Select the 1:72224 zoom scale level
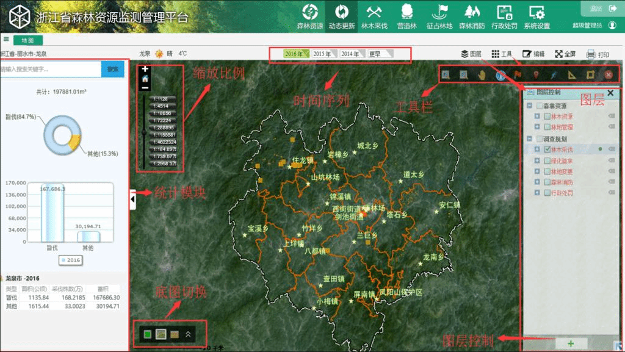 [161, 121]
